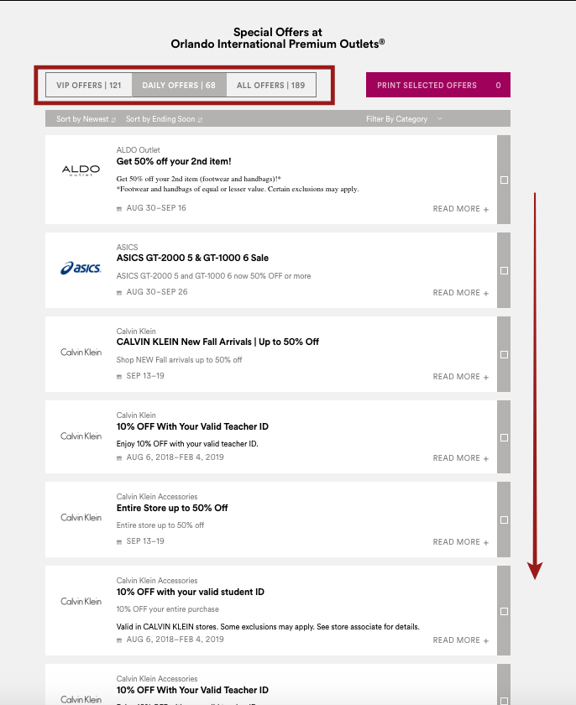This screenshot has height=705, width=576.
Task: Click Calvin Klein logo beside New Fall Arrivals
Action: point(81,352)
